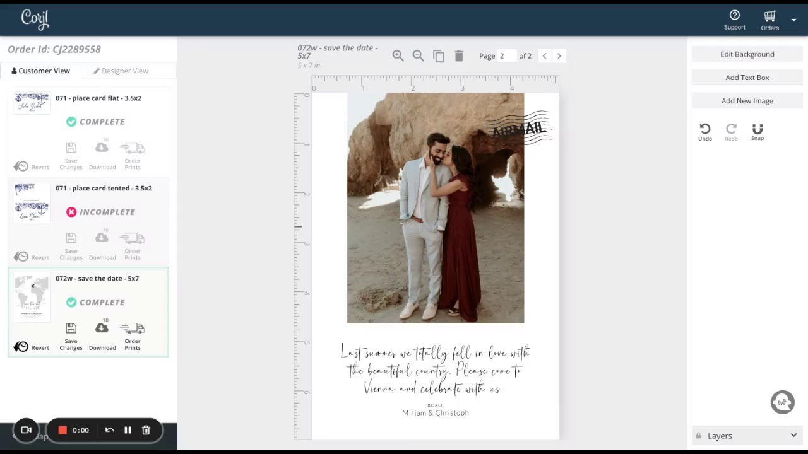
Task: Toggle COMPLETE status of save the date
Action: 95,302
